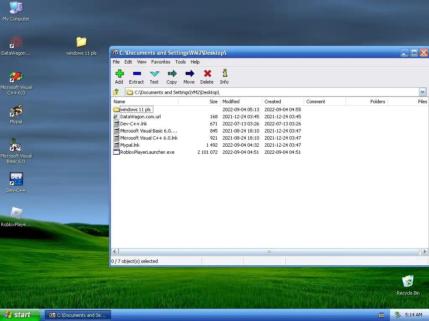The height and width of the screenshot is (321, 429).
Task: Sort by the Modified column header
Action: coord(241,102)
